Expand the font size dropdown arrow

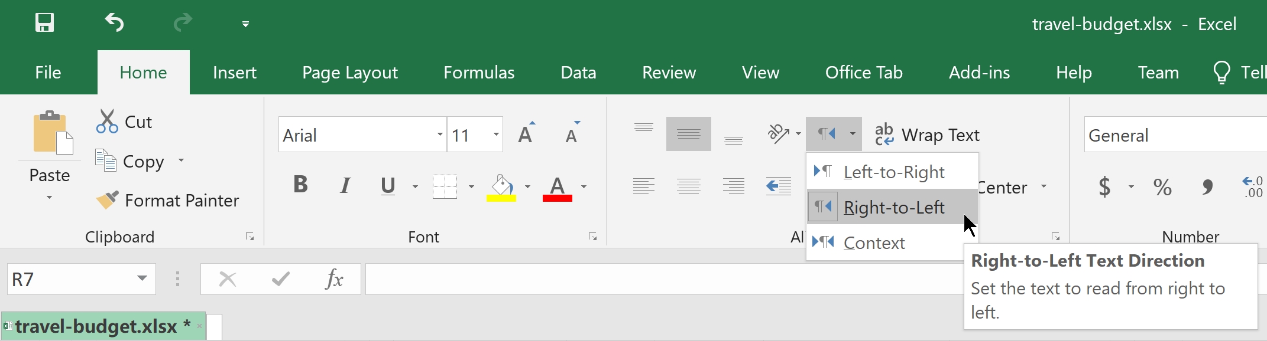496,135
